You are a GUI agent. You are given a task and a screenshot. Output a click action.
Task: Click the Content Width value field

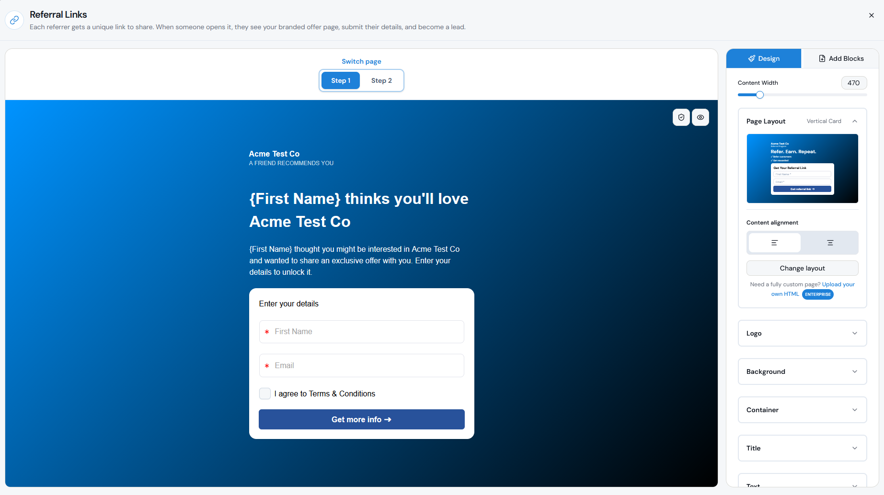pyautogui.click(x=854, y=83)
